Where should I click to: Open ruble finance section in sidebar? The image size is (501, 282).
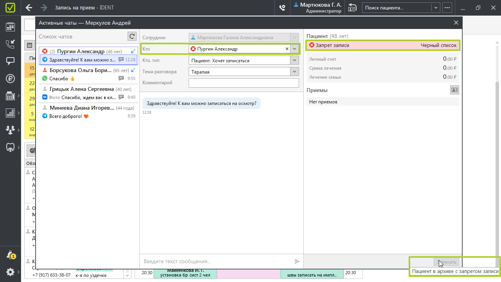pos(10,78)
